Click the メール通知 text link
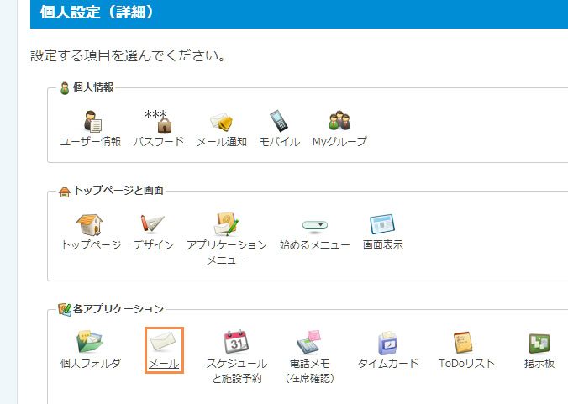The height and width of the screenshot is (404, 568). pos(222,142)
